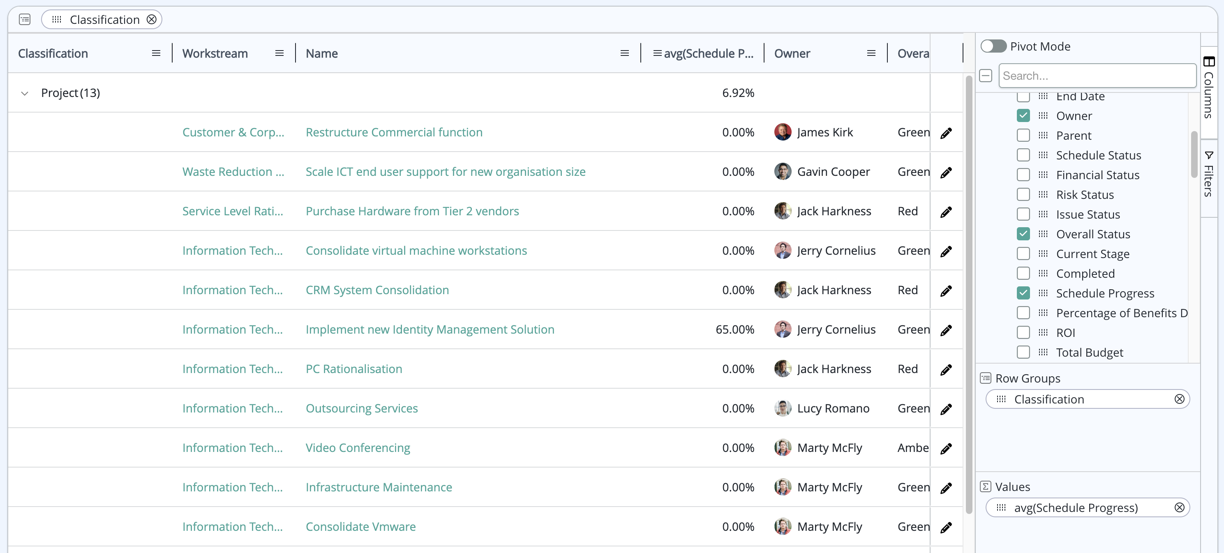Click the grid vertical scrollbar
Image resolution: width=1224 pixels, height=553 pixels.
click(969, 295)
